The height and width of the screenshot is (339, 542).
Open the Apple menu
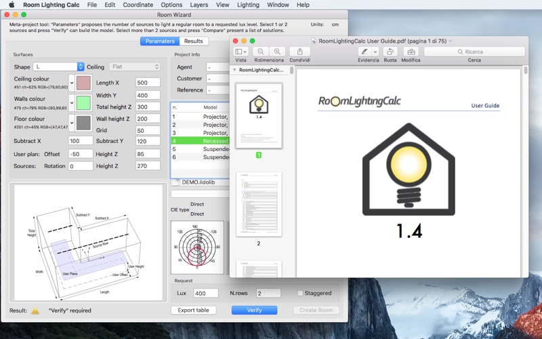12,5
